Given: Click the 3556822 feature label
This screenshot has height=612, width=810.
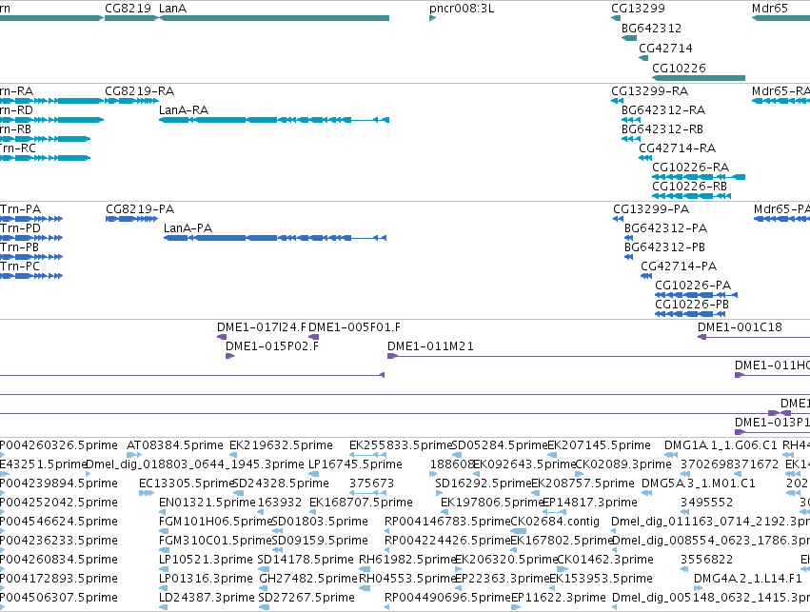Looking at the screenshot, I should (x=706, y=560).
